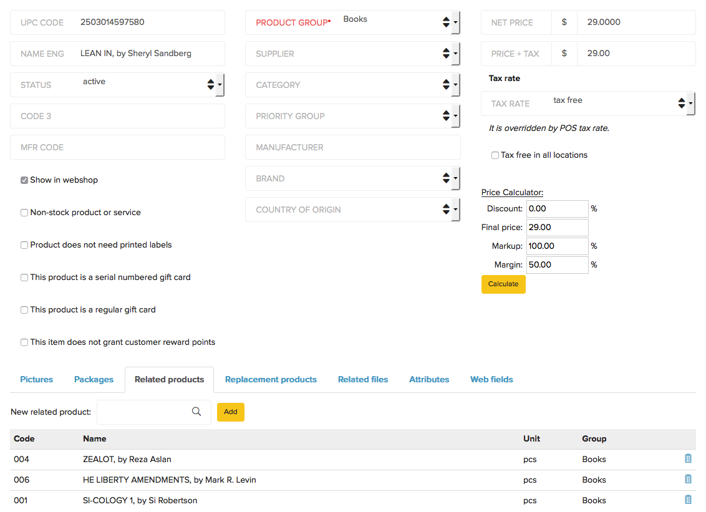Delete related product ZEALOT with trash icon
Image resolution: width=706 pixels, height=512 pixels.
point(687,458)
